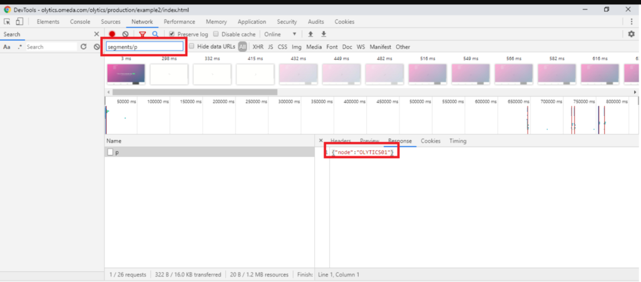Check the Hide data URLs option

click(x=192, y=47)
